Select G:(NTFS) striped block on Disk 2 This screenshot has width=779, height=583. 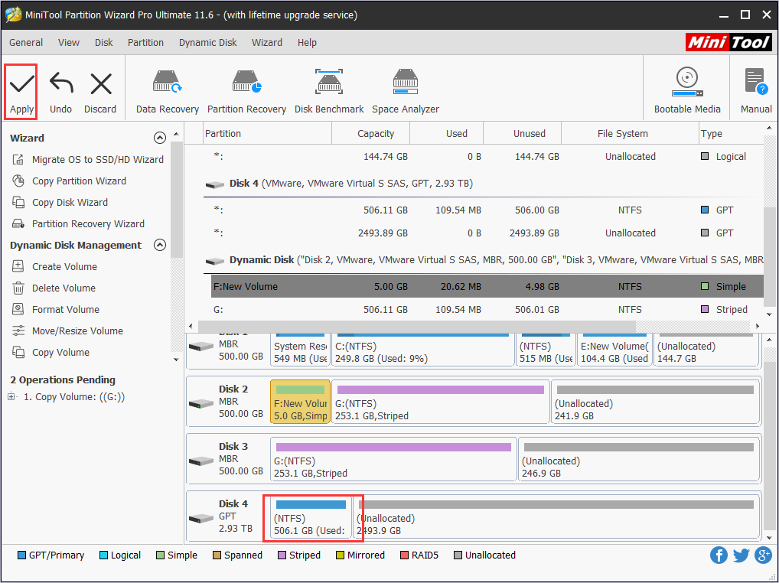(x=440, y=402)
